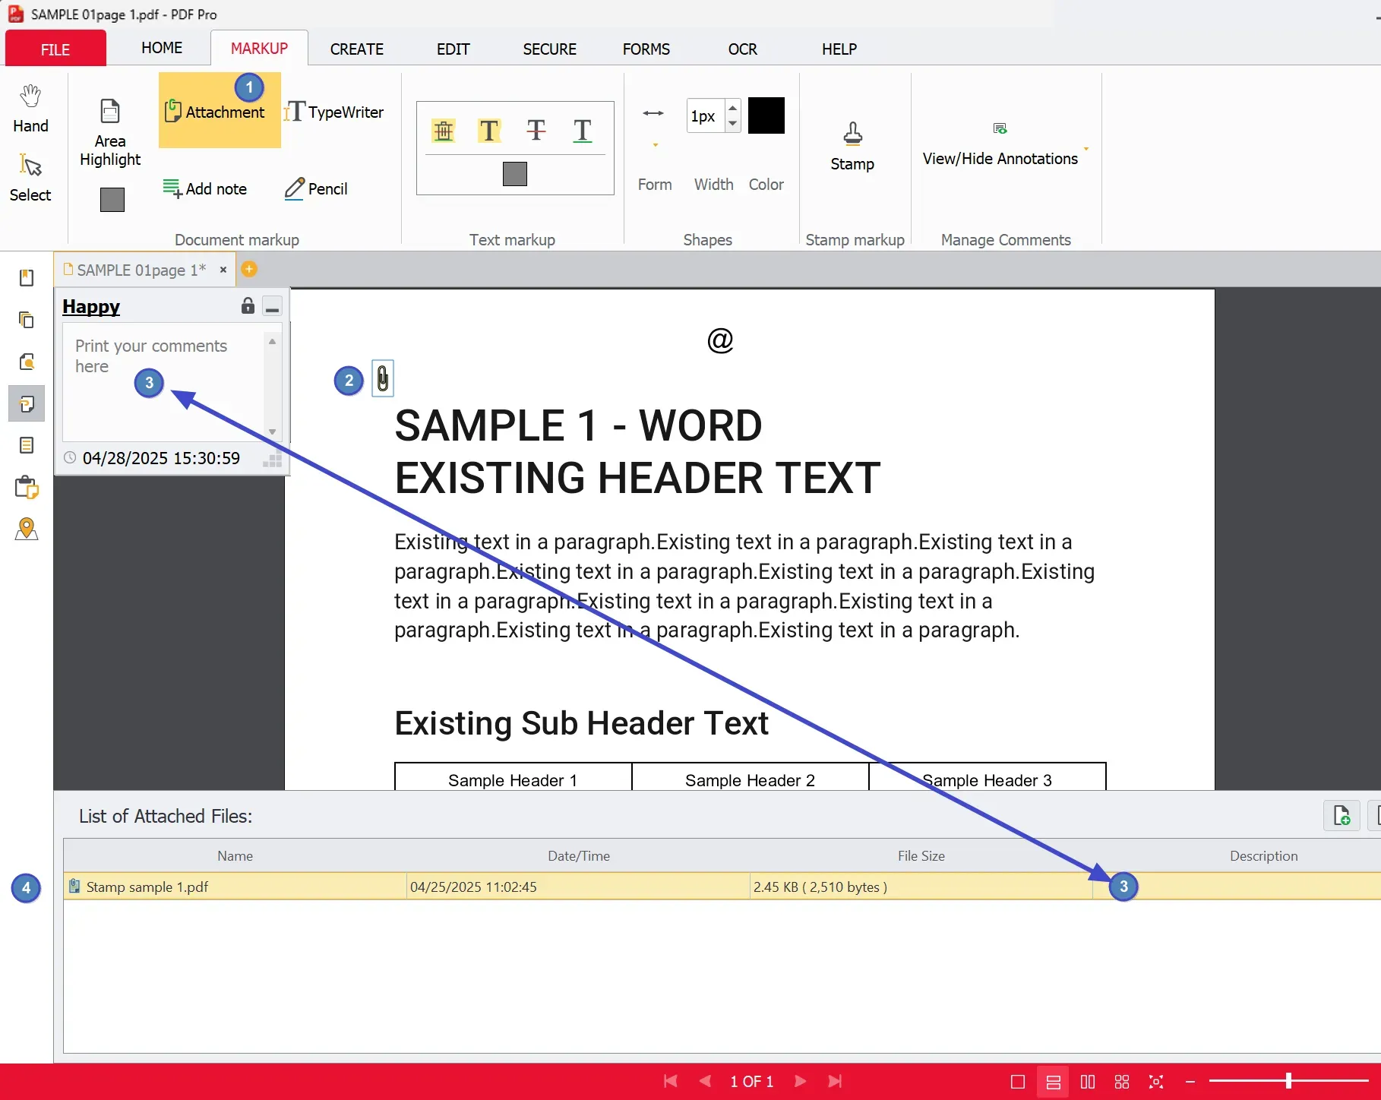Increase the shape width stepper value
This screenshot has height=1100, width=1381.
(733, 107)
